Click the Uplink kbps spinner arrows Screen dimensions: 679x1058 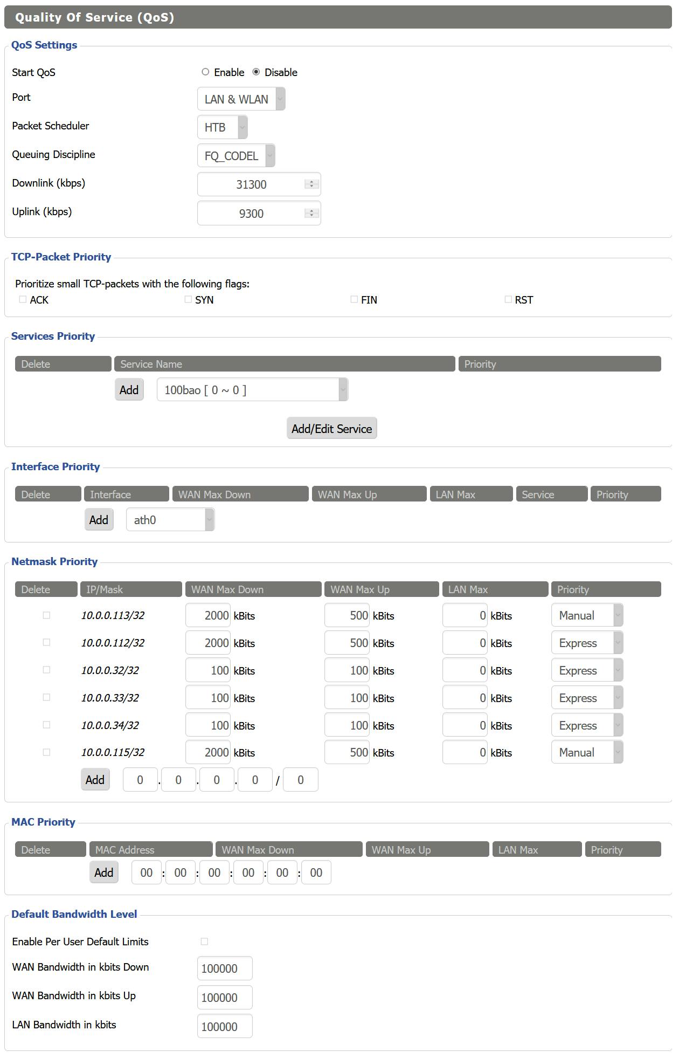point(311,213)
